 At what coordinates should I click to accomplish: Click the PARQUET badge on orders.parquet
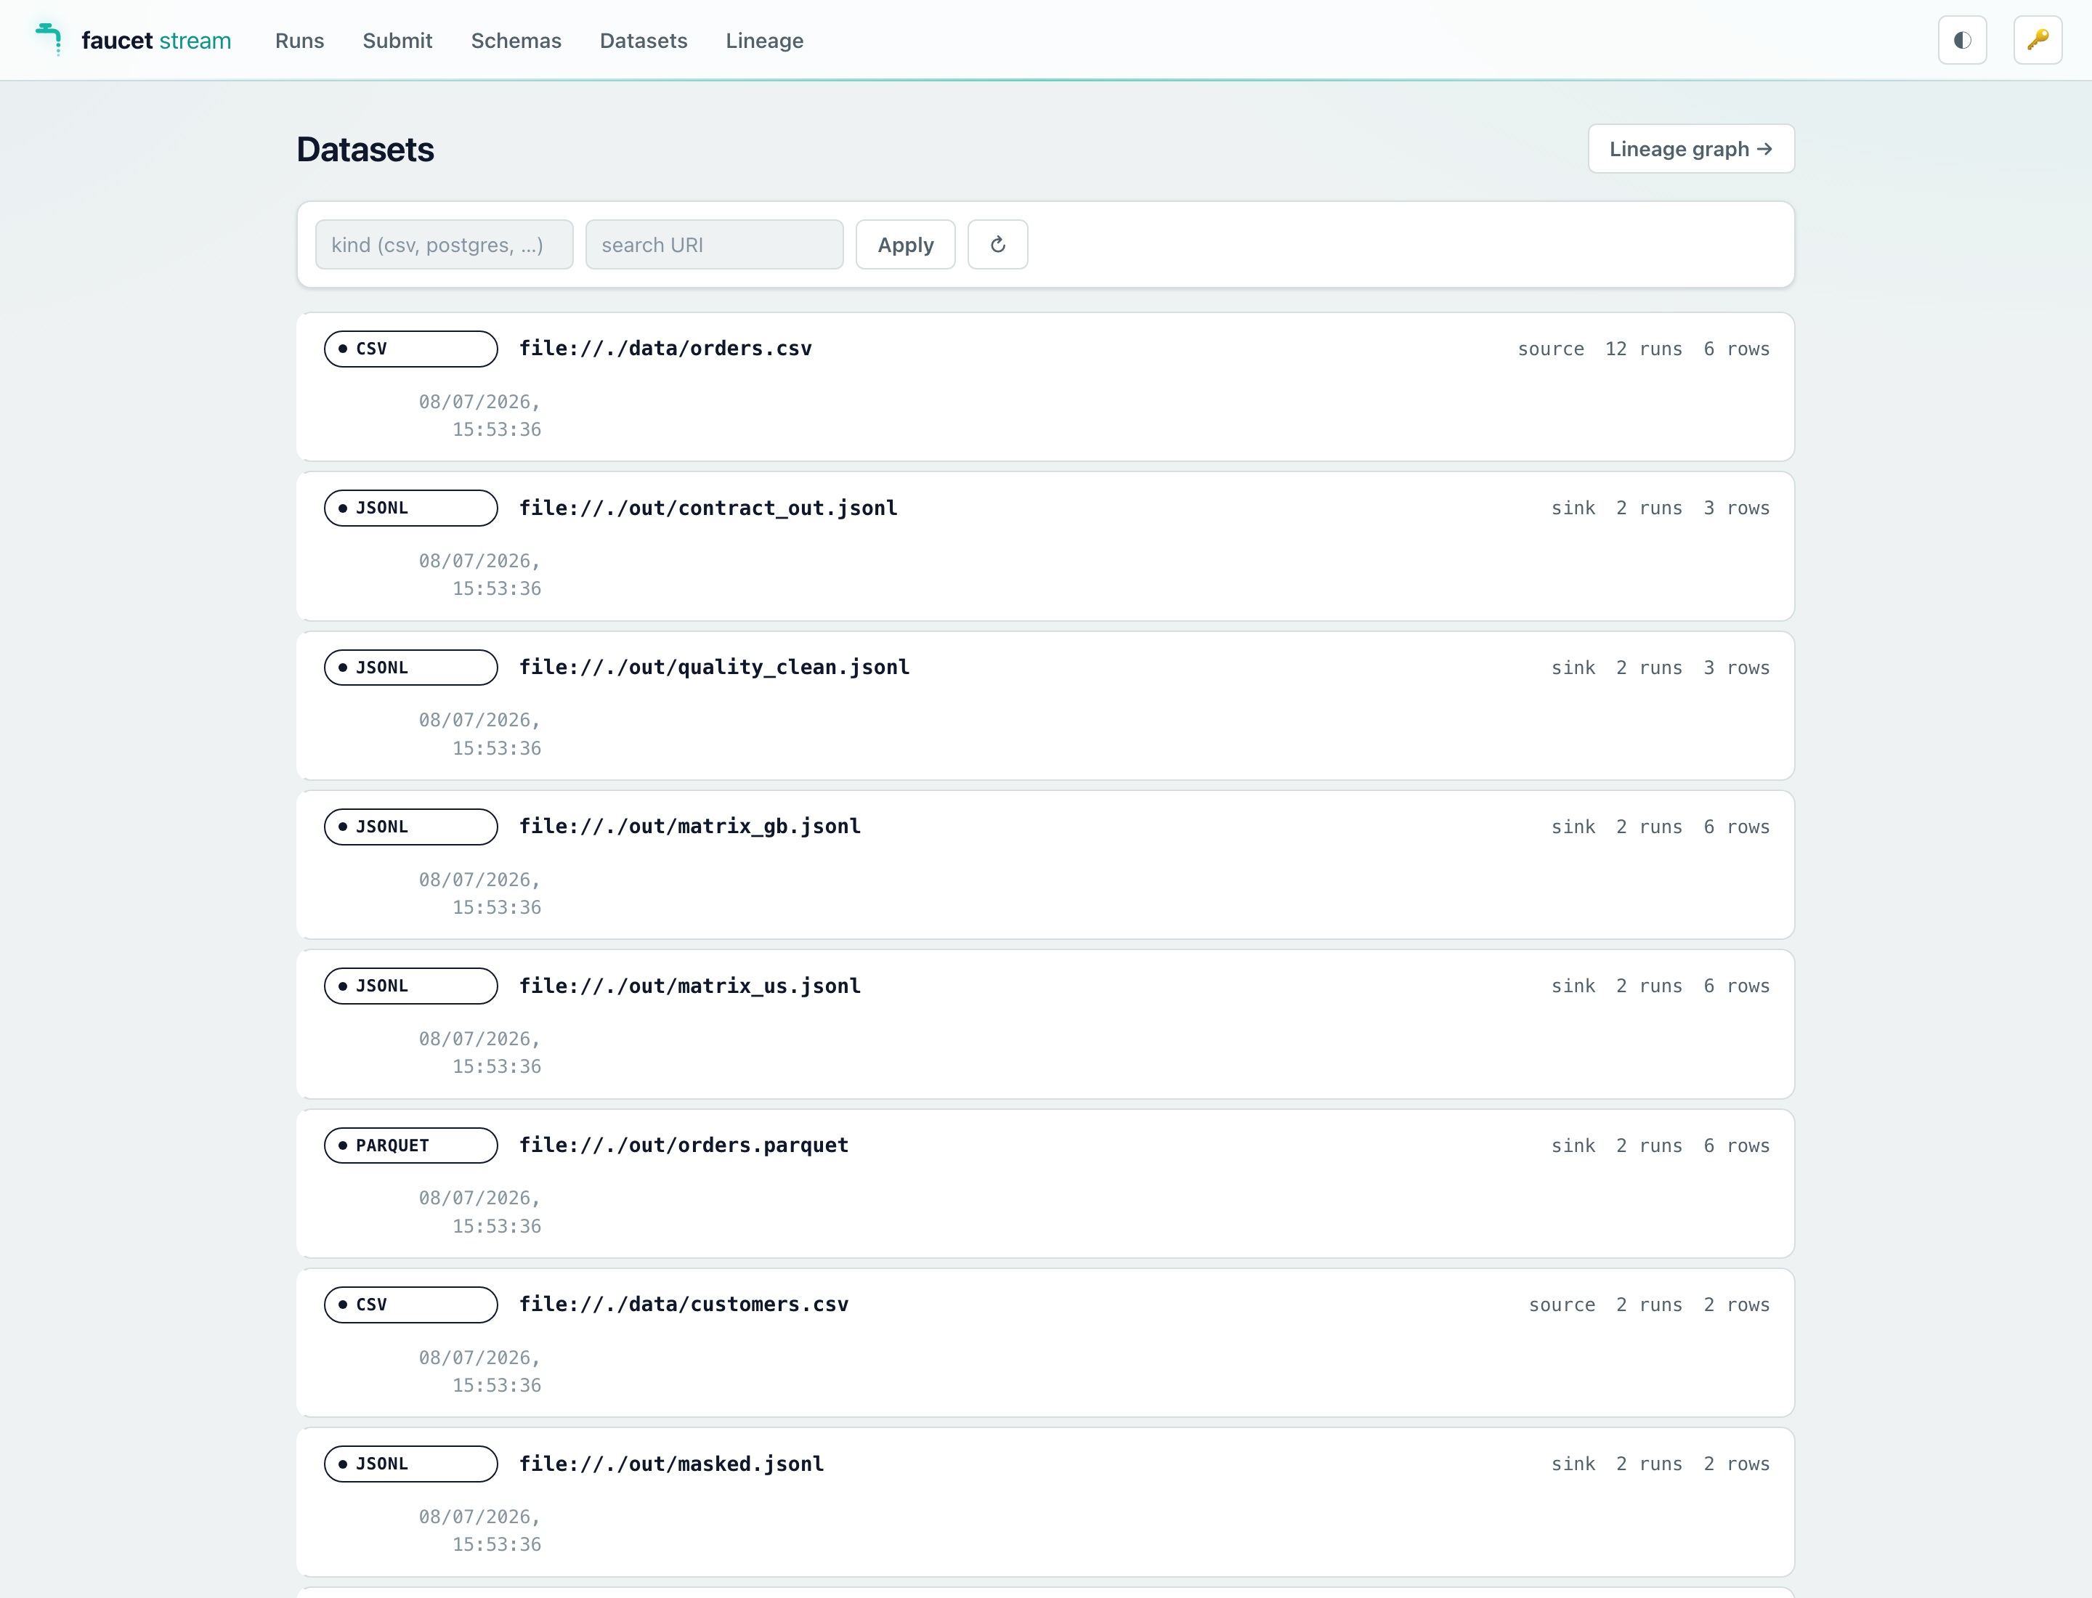coord(411,1145)
